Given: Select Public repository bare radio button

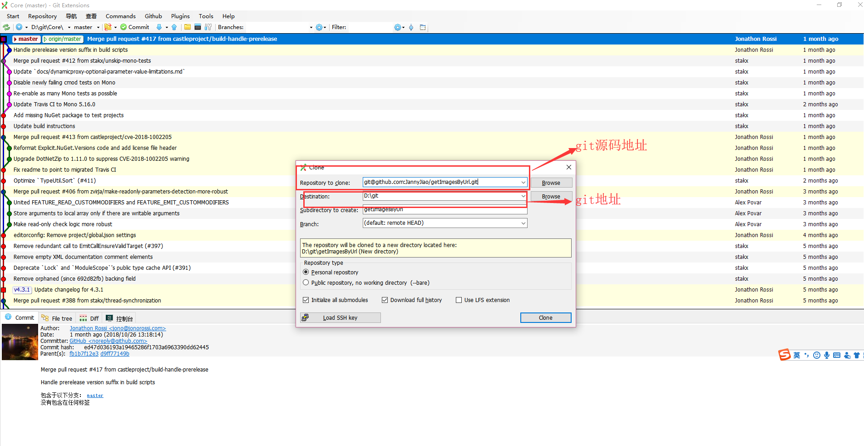Looking at the screenshot, I should coord(306,282).
